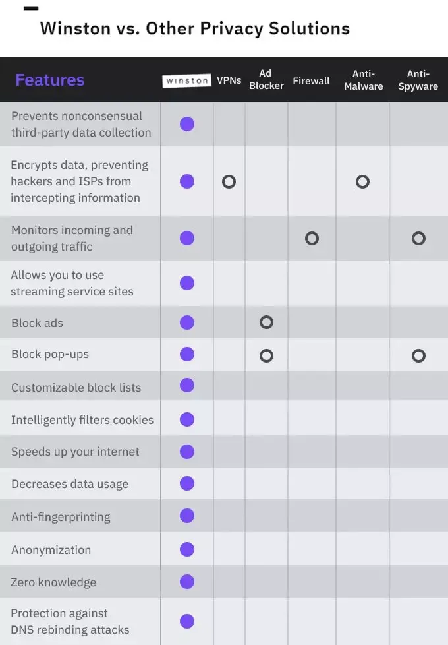Click the purple dot for Block ads
448x645 pixels.
(x=187, y=322)
